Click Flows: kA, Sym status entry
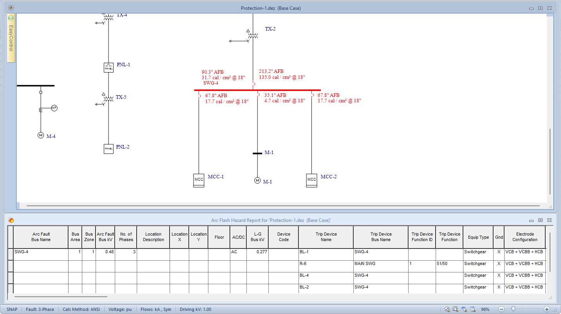This screenshot has width=561, height=314. (x=156, y=309)
